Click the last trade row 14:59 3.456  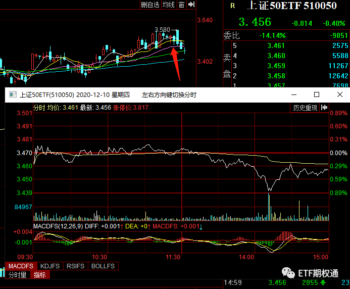click(287, 282)
